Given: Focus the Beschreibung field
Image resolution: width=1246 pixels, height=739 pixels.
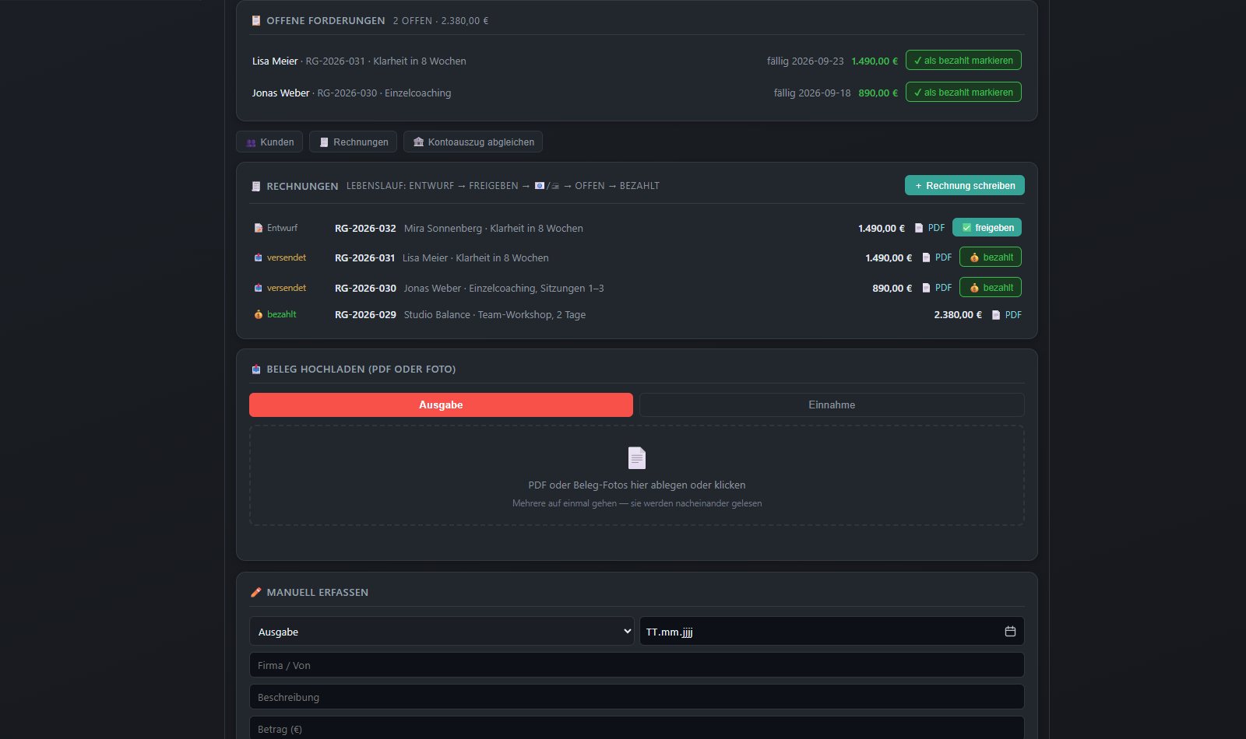Looking at the screenshot, I should (x=637, y=697).
